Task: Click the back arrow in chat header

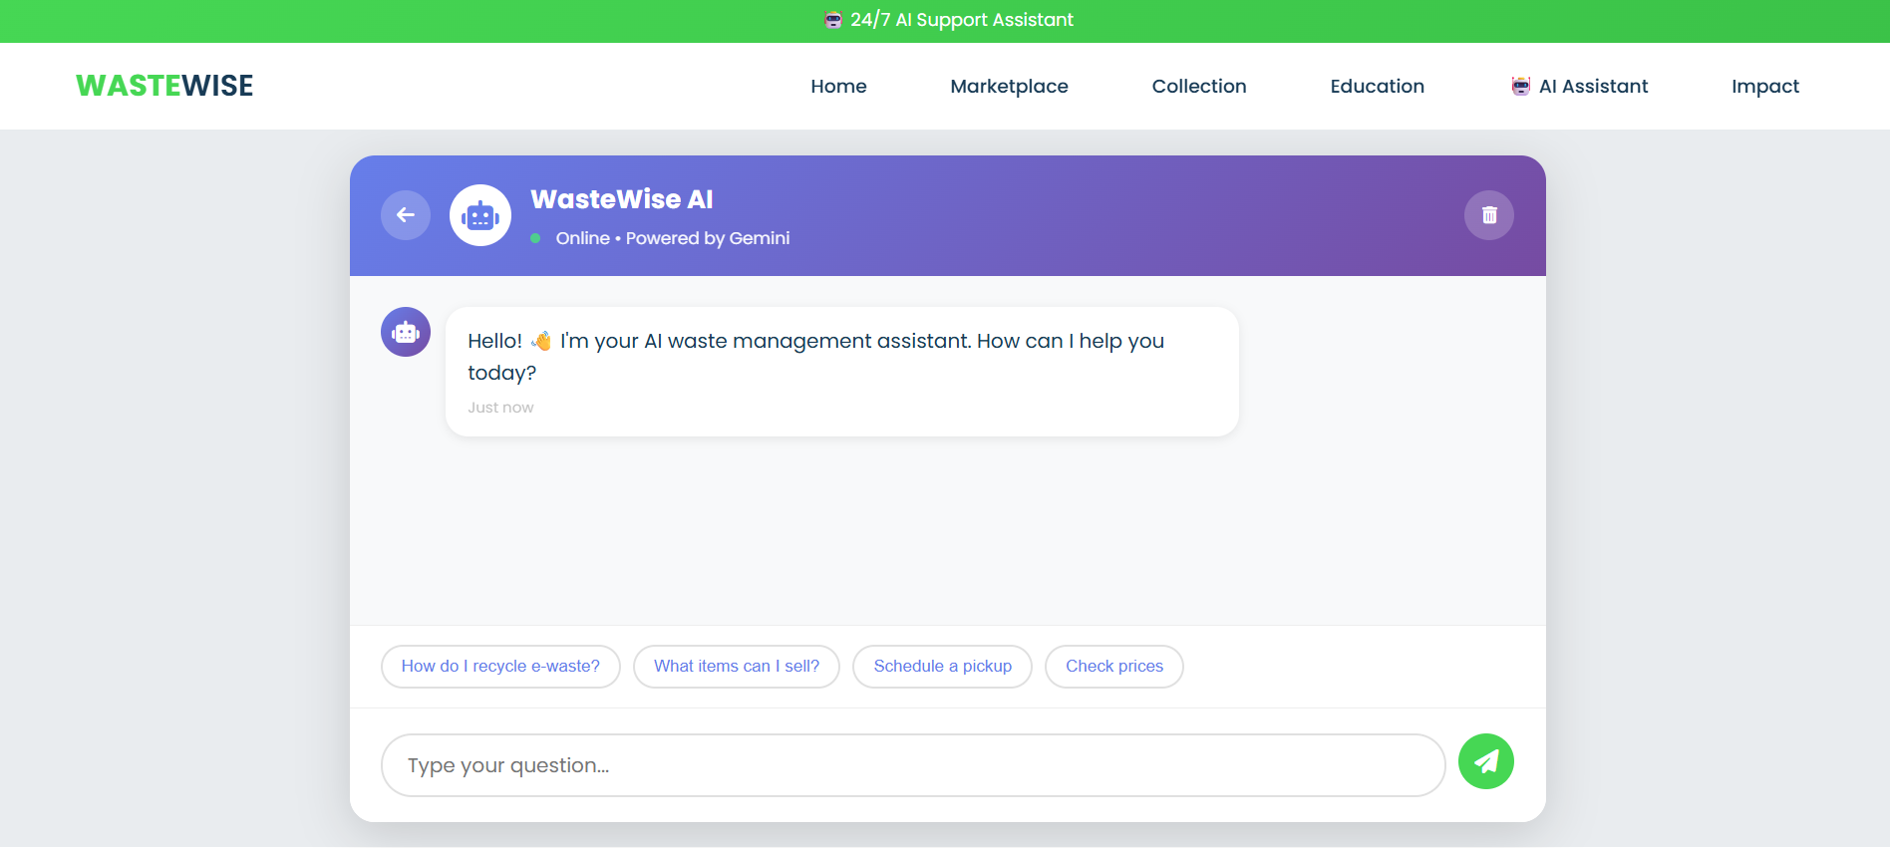Action: point(406,215)
